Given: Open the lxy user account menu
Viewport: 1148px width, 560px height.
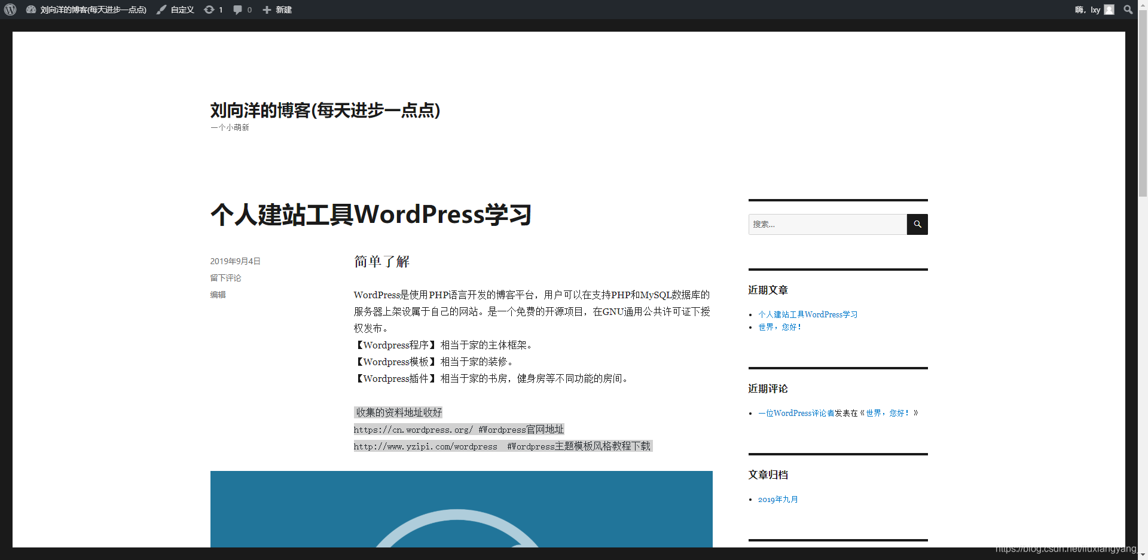Looking at the screenshot, I should pyautogui.click(x=1094, y=10).
